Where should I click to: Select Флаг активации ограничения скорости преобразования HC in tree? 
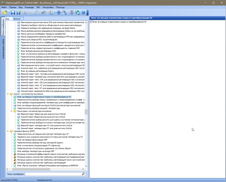(x=44, y=97)
